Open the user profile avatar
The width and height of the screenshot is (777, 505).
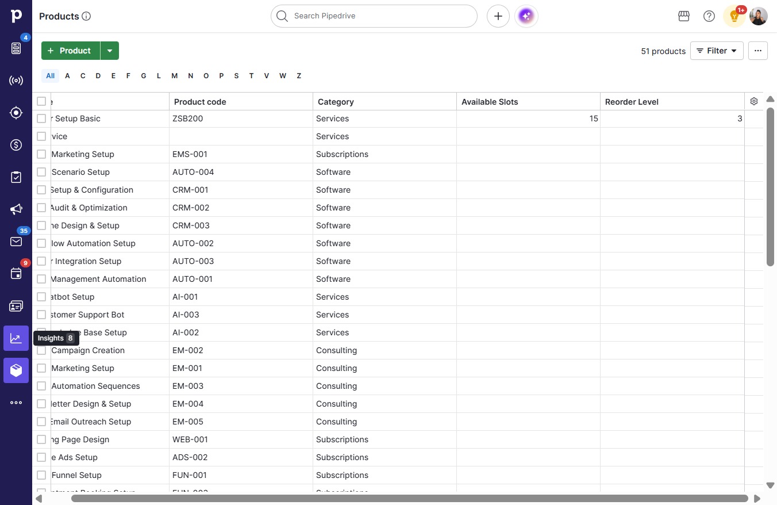[x=759, y=16]
